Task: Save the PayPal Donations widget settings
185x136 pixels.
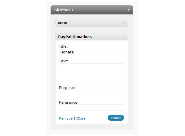Action: point(116,118)
